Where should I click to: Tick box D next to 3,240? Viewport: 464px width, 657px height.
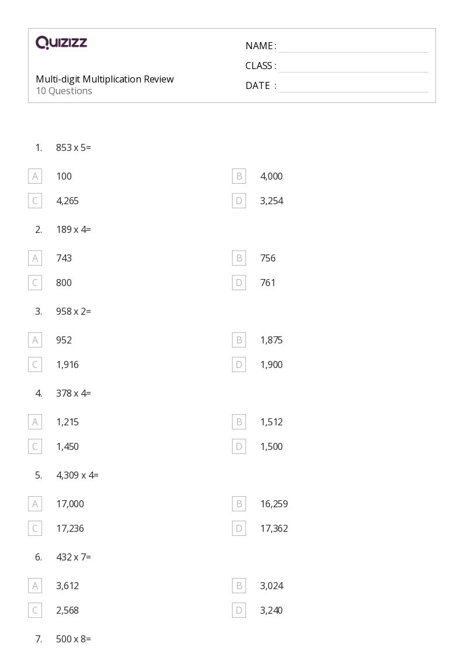(239, 611)
